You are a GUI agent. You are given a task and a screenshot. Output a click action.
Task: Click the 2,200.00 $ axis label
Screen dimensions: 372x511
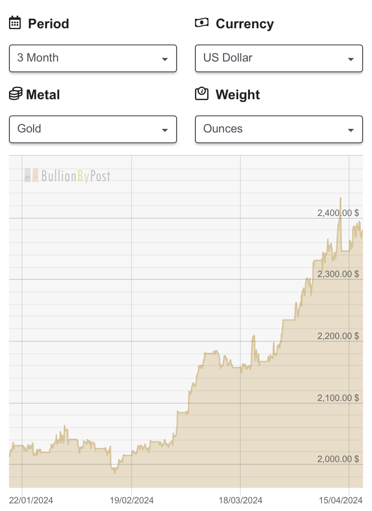(x=338, y=336)
